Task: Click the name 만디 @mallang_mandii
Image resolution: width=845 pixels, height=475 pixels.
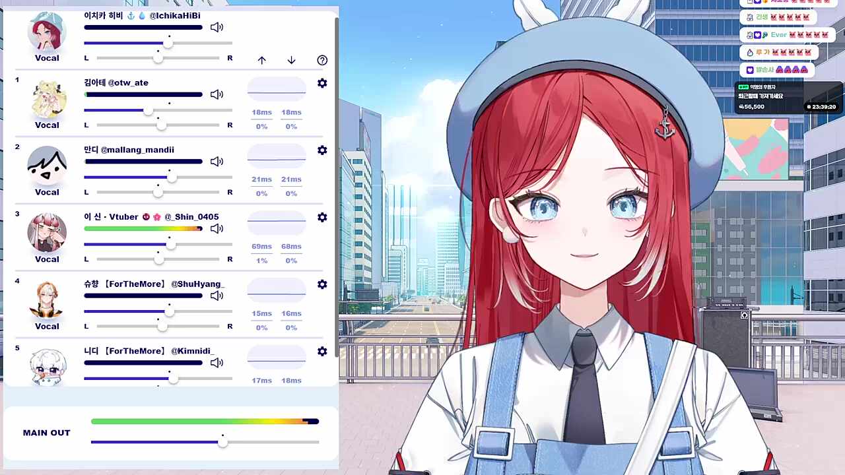Action: [129, 150]
